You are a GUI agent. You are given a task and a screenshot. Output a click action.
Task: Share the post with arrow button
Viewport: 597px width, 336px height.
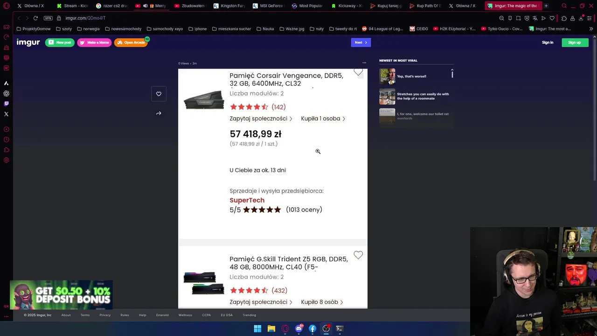(159, 113)
